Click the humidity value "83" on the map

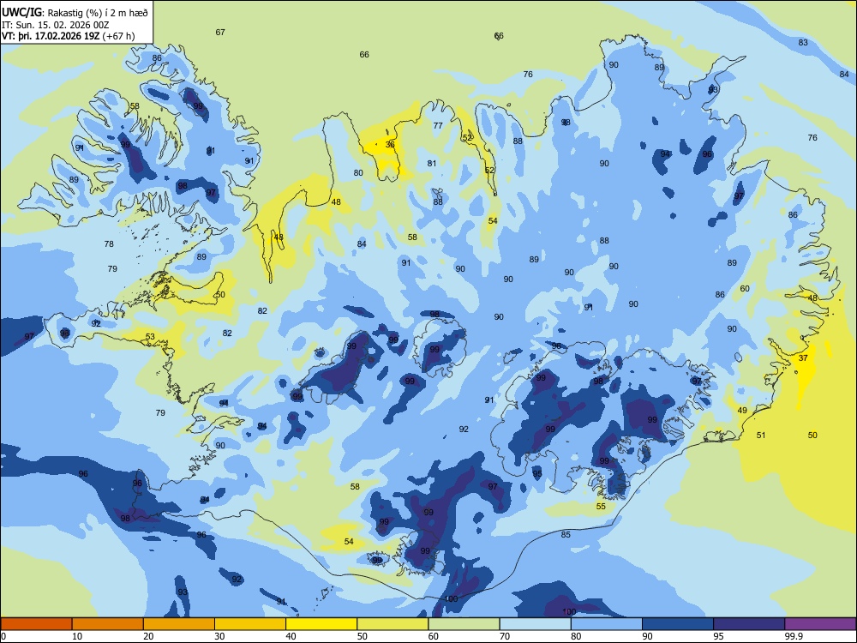(x=803, y=43)
